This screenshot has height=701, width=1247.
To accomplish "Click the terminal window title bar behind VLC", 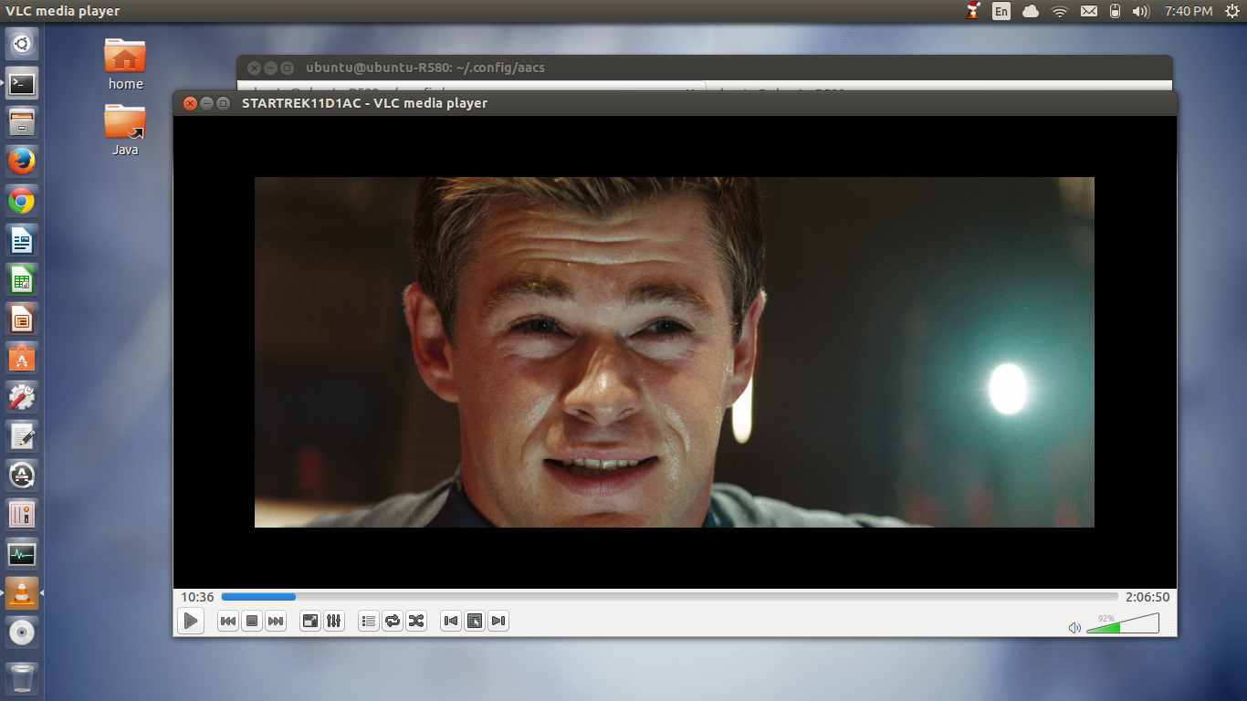I will pos(704,68).
